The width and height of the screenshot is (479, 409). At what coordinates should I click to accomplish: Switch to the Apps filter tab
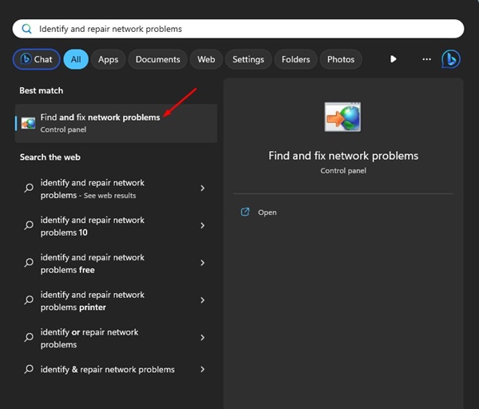point(108,59)
